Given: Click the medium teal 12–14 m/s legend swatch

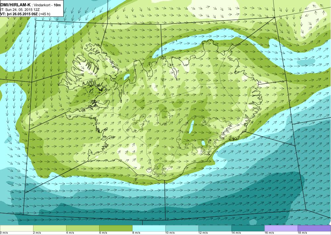Looking at the screenshot, I should (x=215, y=228).
